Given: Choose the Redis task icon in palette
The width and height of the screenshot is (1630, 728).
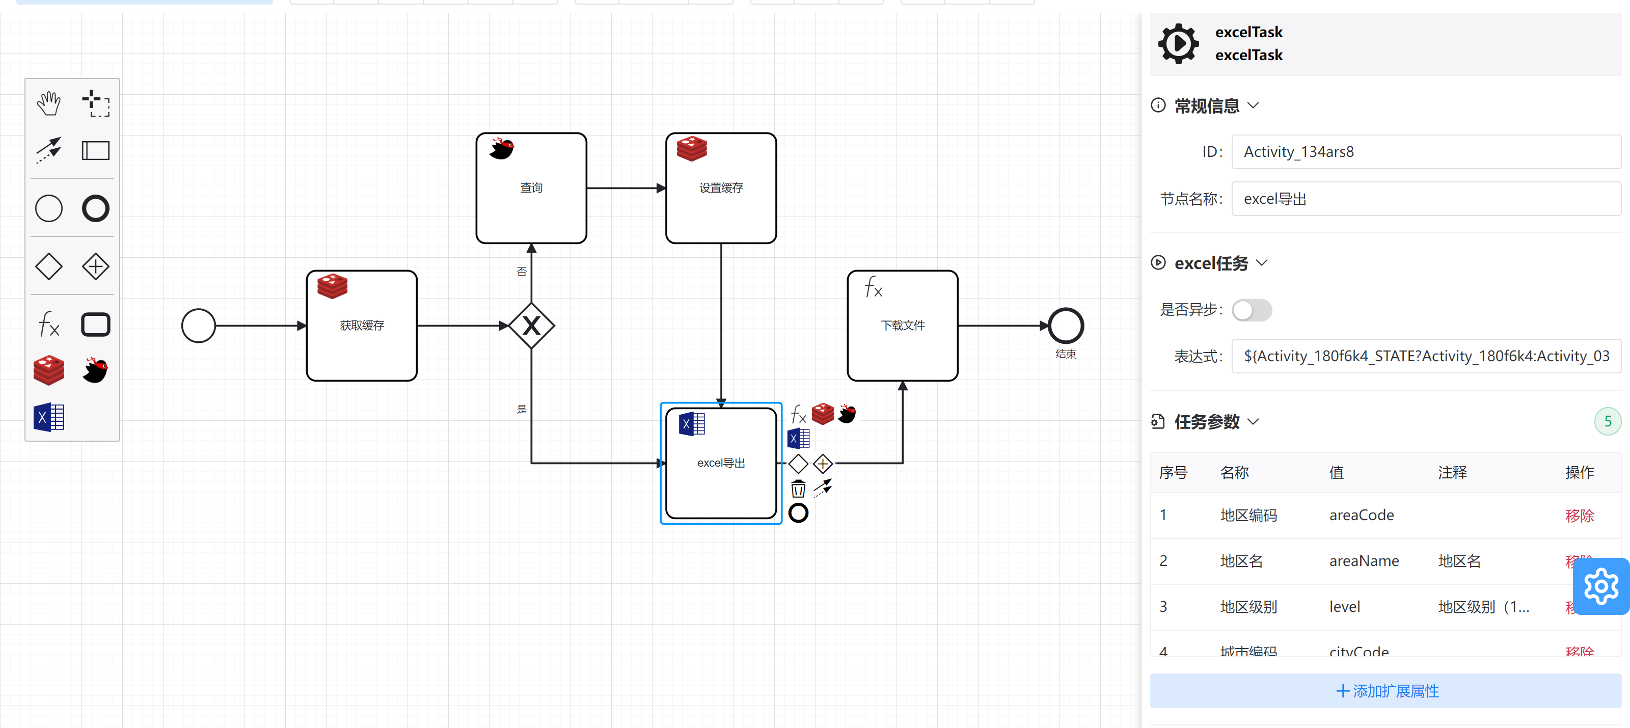Looking at the screenshot, I should pos(49,370).
